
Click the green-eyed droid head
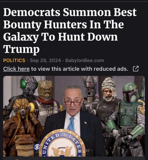29,85
